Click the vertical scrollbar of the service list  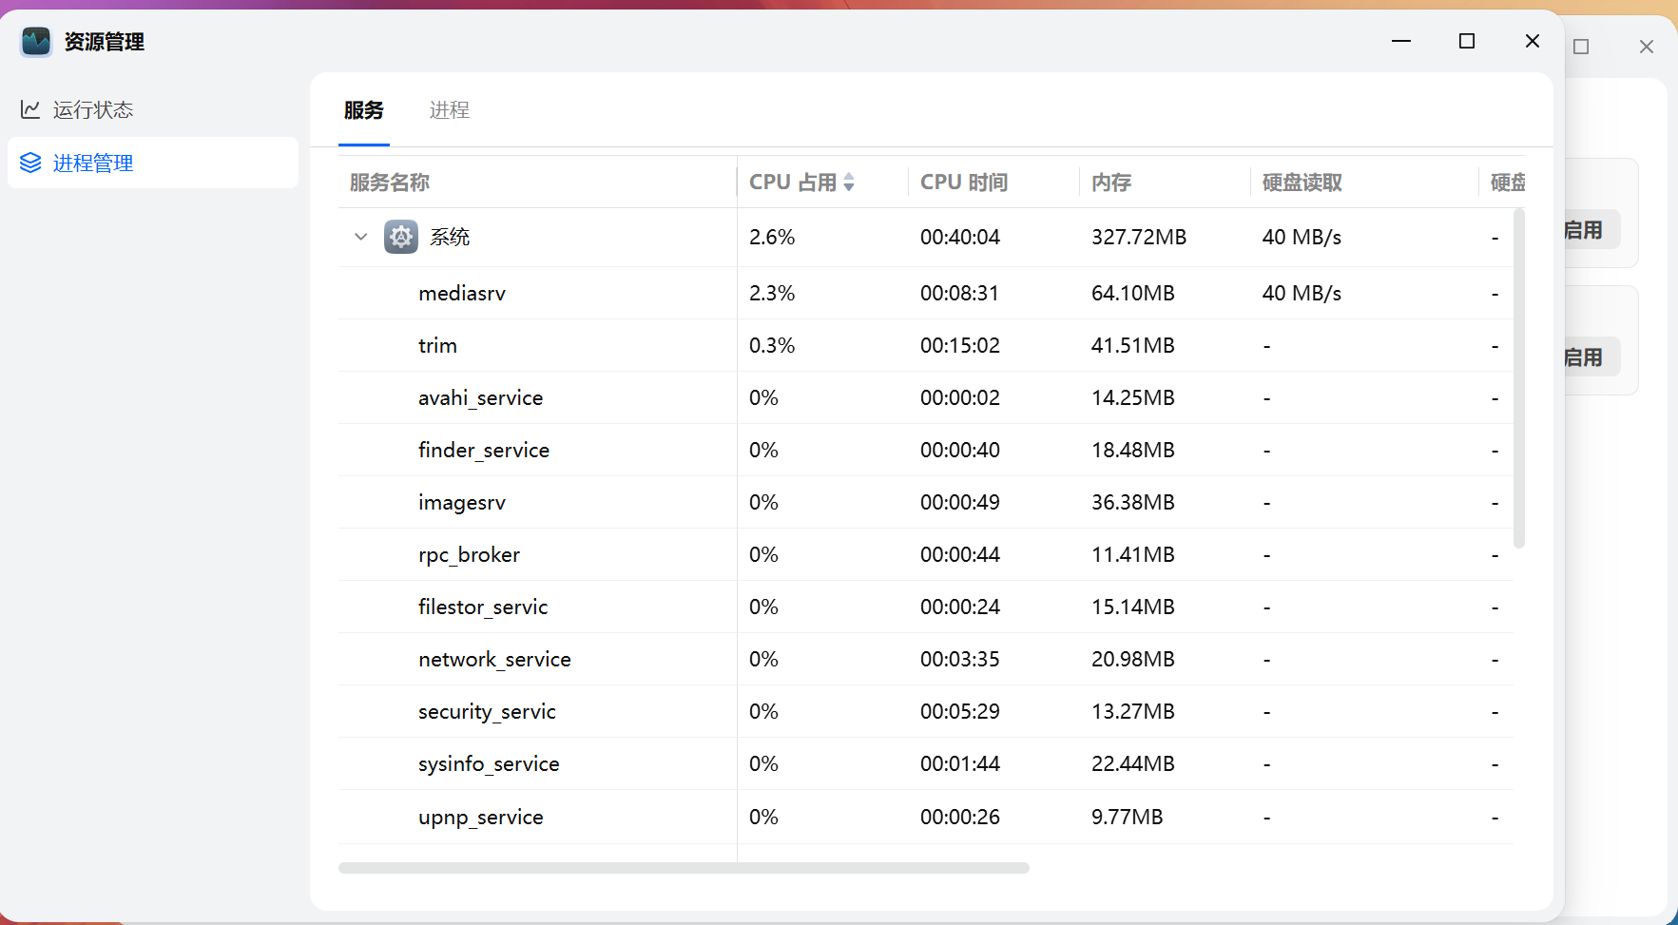tap(1519, 377)
